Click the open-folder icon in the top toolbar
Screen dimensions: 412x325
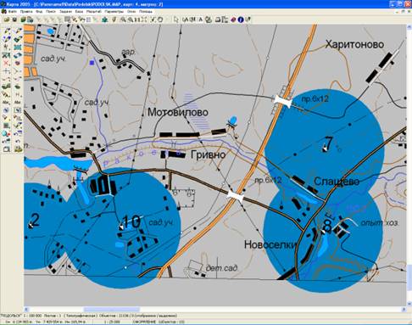(6, 20)
